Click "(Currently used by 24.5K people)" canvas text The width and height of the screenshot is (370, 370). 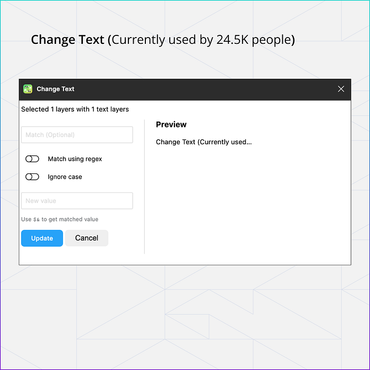coord(201,40)
